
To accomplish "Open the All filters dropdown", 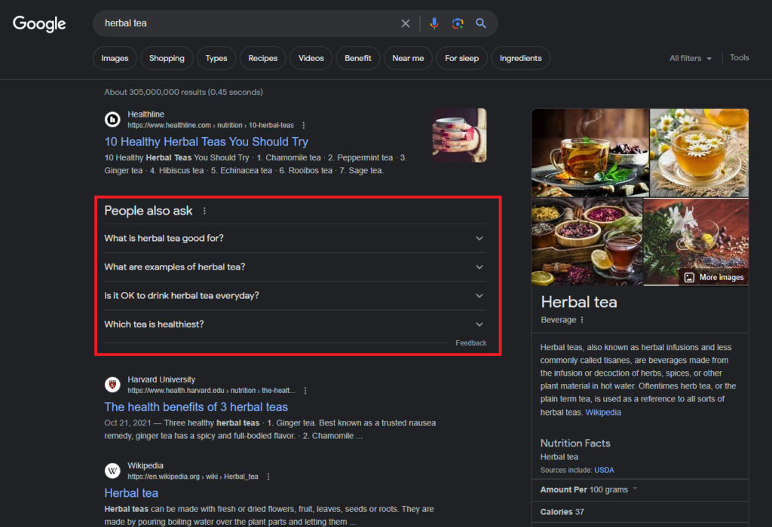I will [691, 58].
